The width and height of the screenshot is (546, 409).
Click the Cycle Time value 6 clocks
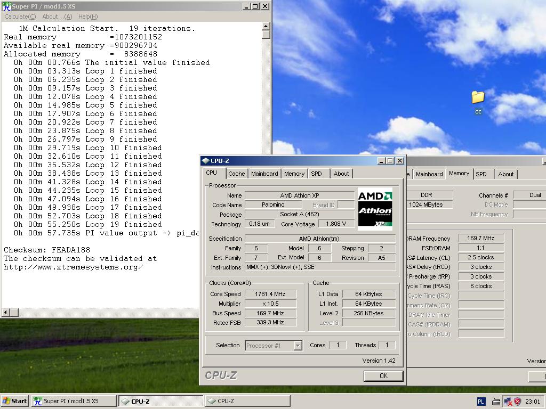pos(481,286)
